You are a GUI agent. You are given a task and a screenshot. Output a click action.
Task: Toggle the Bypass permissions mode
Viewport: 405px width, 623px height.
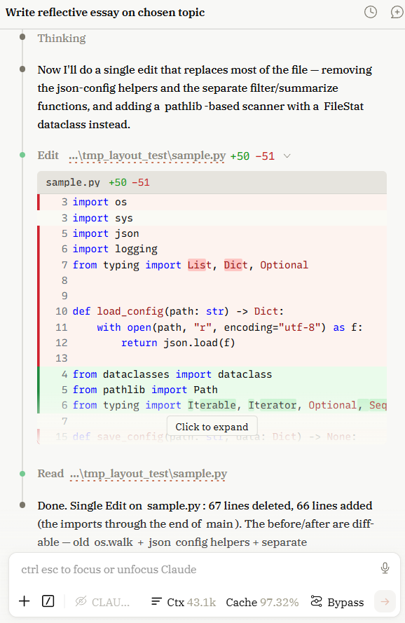tap(337, 602)
